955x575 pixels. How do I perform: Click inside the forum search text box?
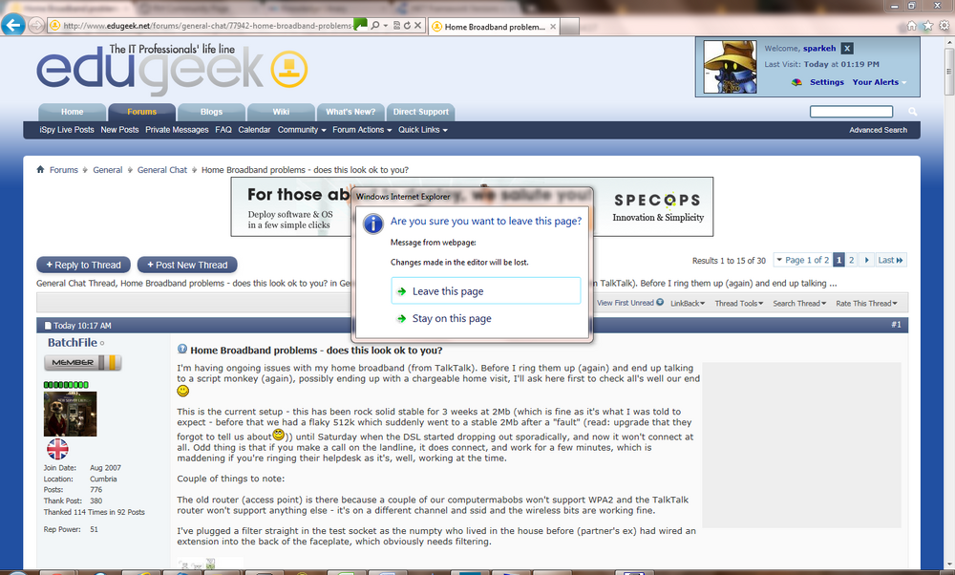pyautogui.click(x=851, y=112)
